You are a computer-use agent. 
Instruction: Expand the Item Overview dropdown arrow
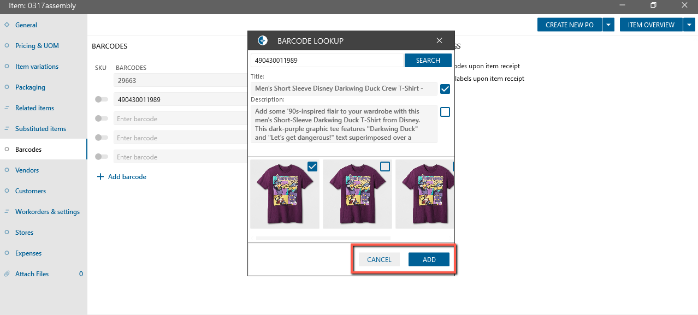689,25
